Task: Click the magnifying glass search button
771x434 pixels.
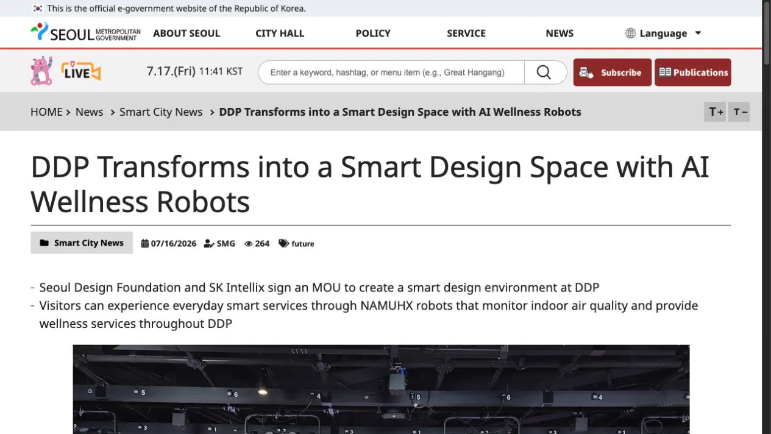Action: click(x=544, y=73)
